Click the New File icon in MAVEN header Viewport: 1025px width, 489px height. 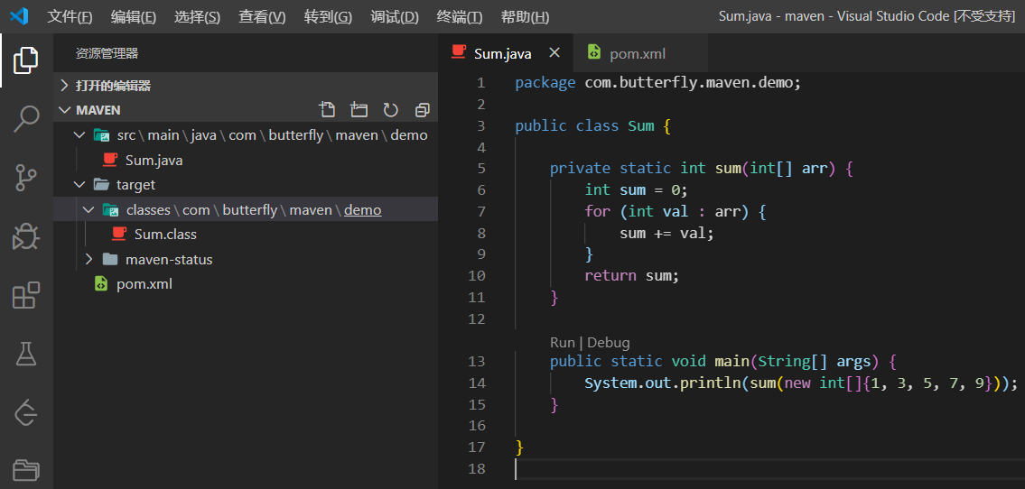click(327, 110)
